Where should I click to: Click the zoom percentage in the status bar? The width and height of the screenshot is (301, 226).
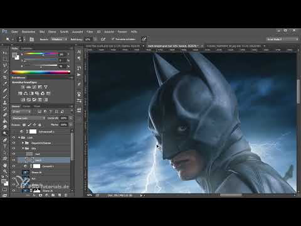point(90,195)
